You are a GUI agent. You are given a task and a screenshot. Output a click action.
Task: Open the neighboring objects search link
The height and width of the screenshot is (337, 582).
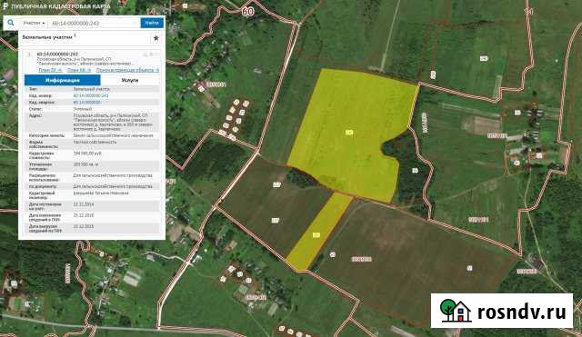tap(127, 70)
